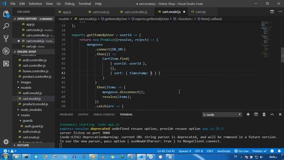284x160 pixels.
Task: Expand the node_modules folder
Action: point(31,110)
